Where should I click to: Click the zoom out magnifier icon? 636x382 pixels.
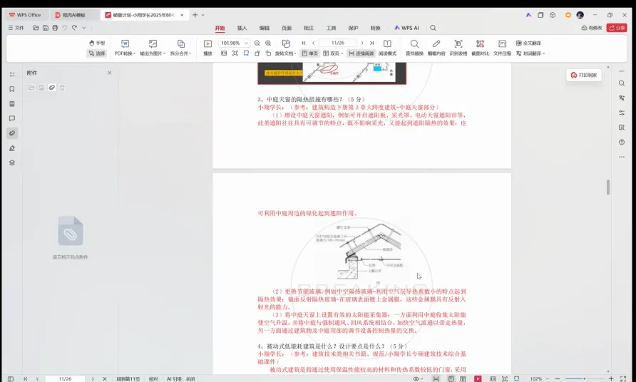pos(257,43)
